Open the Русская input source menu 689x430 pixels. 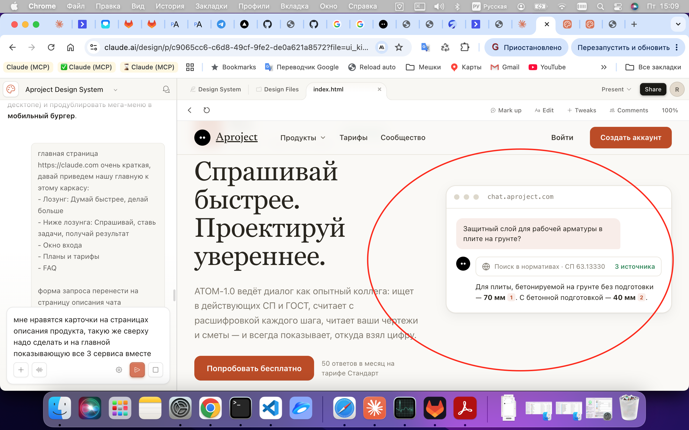click(489, 6)
